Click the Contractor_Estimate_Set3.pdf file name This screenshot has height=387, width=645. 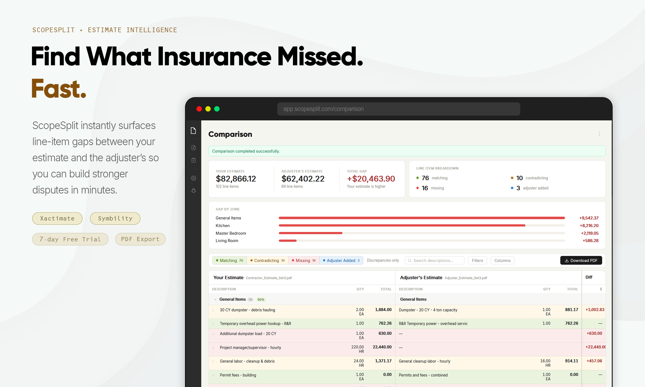click(269, 278)
